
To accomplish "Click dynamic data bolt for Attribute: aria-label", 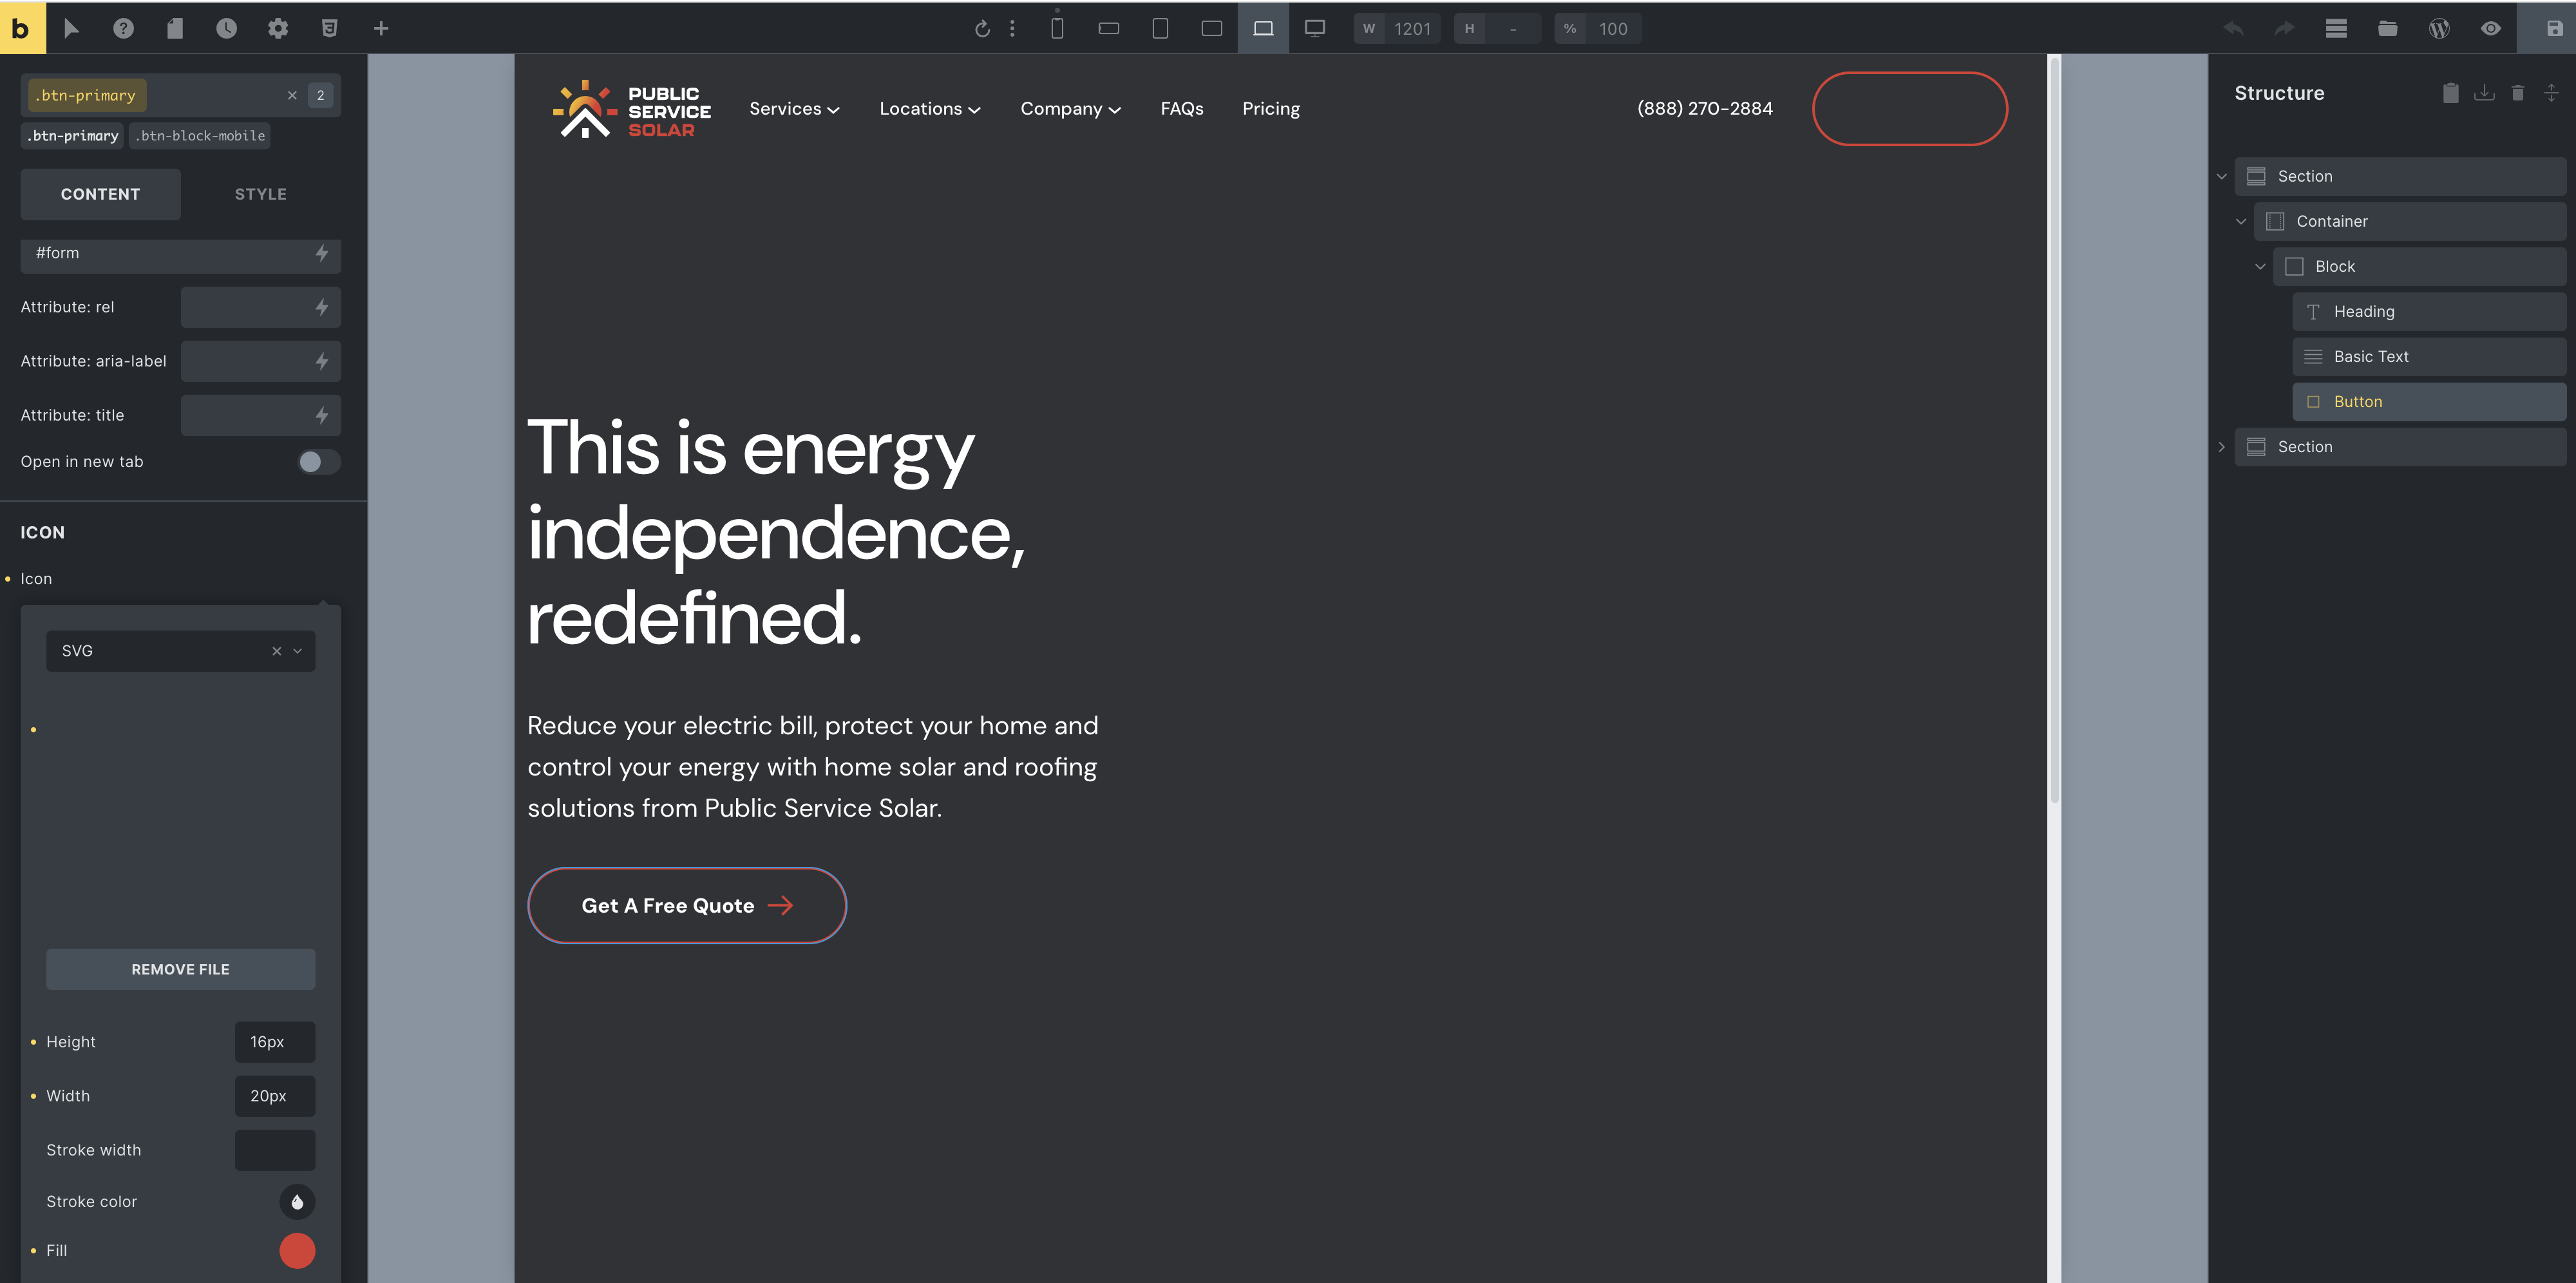I will [x=322, y=361].
